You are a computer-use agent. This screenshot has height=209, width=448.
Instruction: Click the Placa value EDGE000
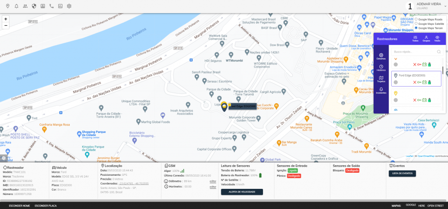coord(66,185)
